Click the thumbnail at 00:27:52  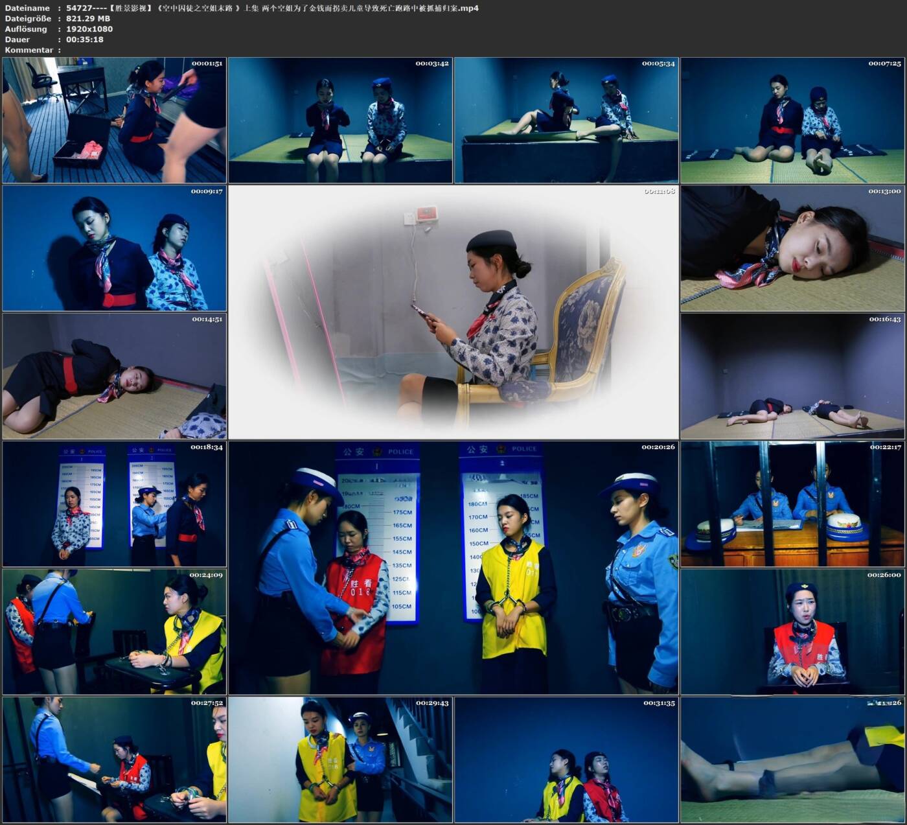point(114,760)
